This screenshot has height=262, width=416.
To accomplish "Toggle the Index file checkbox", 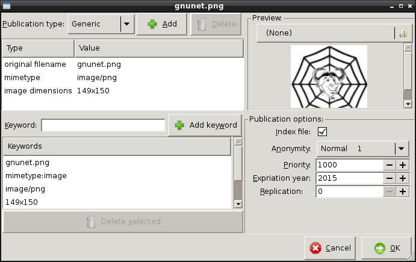I will click(322, 132).
